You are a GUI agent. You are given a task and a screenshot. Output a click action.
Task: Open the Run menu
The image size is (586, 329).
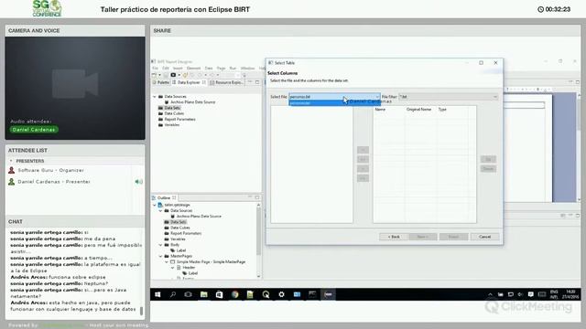(x=233, y=69)
